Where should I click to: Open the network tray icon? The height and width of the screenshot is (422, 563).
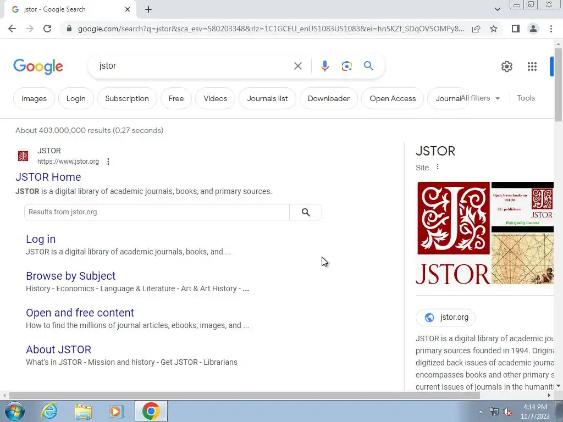494,412
